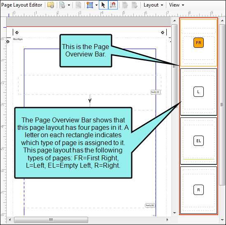Click the first greyed-out page edit icon
Image resolution: width=226 pixels, height=225 pixels.
tap(125, 5)
